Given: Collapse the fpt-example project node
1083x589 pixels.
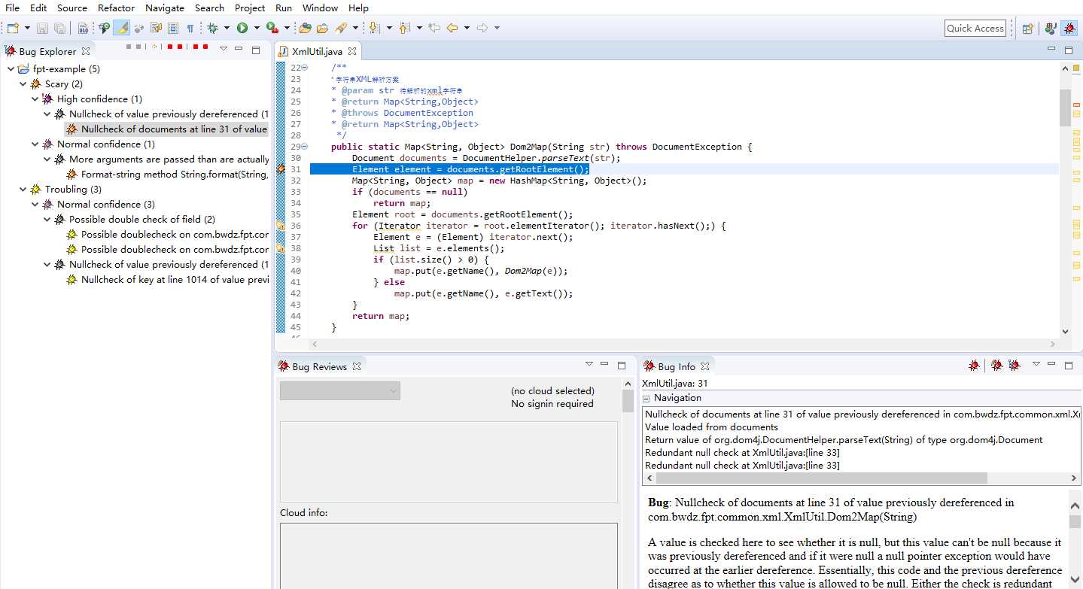Looking at the screenshot, I should tap(11, 68).
